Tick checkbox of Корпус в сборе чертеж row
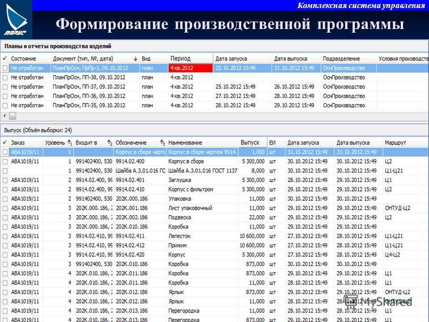Viewport: 429px width, 322px height. tap(5, 152)
